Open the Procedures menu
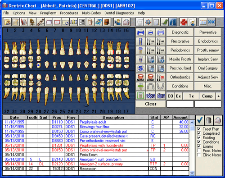 pyautogui.click(x=69, y=13)
